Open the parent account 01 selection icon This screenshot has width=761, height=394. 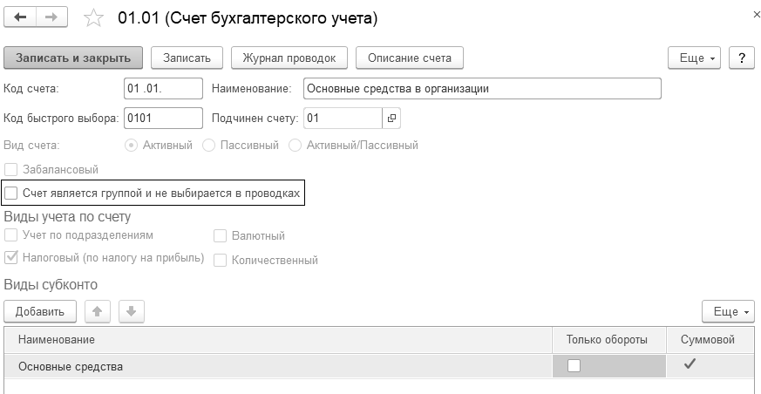click(x=391, y=118)
